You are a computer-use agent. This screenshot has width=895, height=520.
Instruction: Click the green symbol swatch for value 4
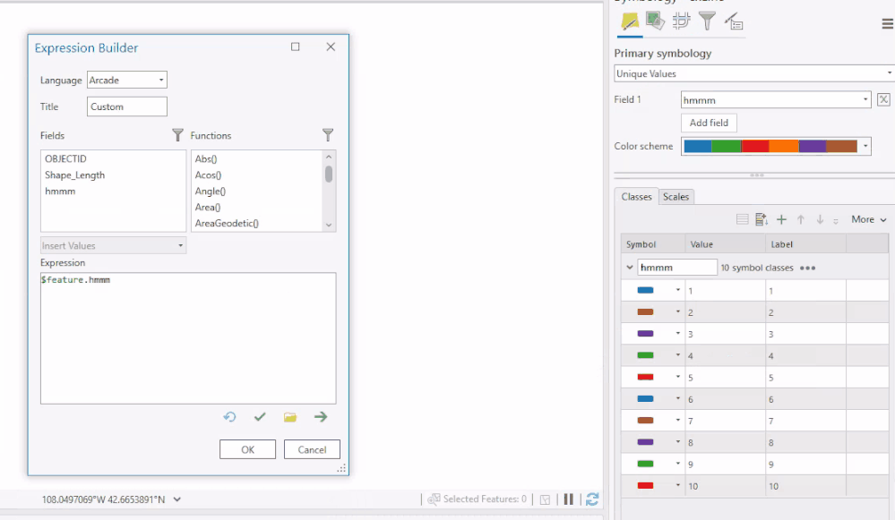(645, 355)
